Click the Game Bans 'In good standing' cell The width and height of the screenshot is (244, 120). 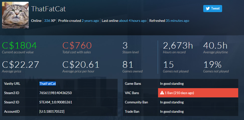(198, 84)
